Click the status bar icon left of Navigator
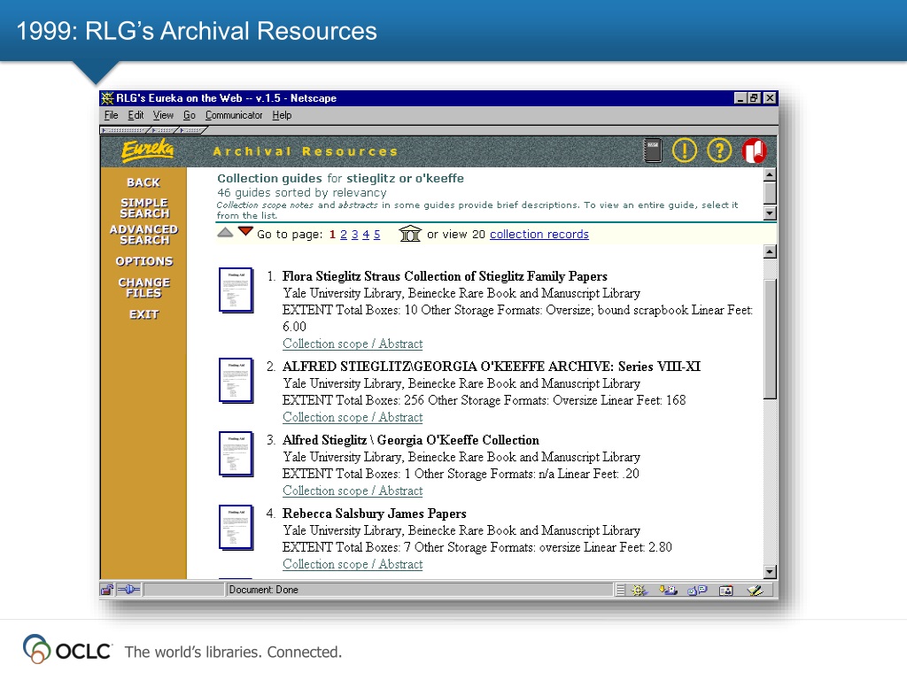Screen dimensions: 907x680 click(620, 591)
